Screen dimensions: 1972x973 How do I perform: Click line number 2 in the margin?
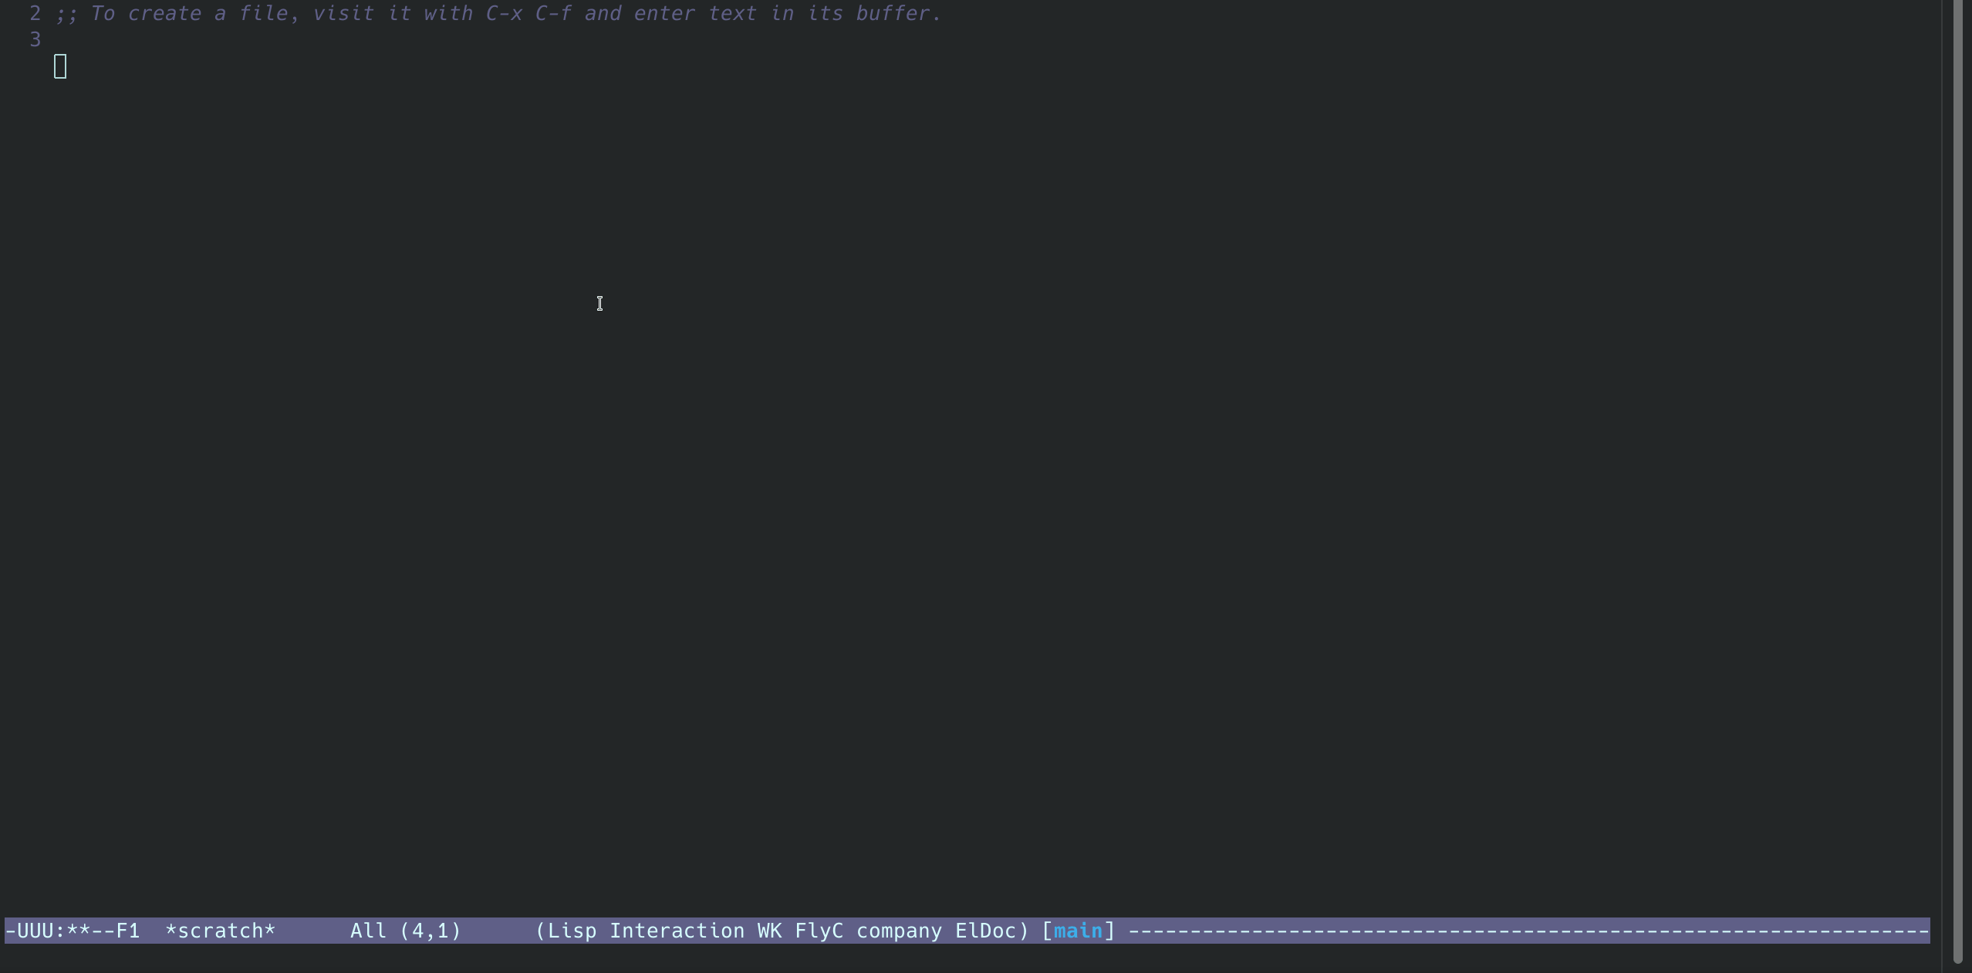point(35,13)
